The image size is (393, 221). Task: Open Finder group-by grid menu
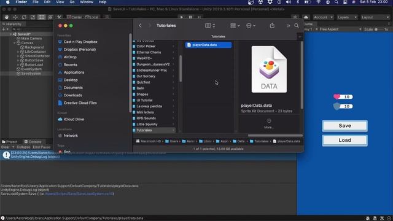(235, 26)
